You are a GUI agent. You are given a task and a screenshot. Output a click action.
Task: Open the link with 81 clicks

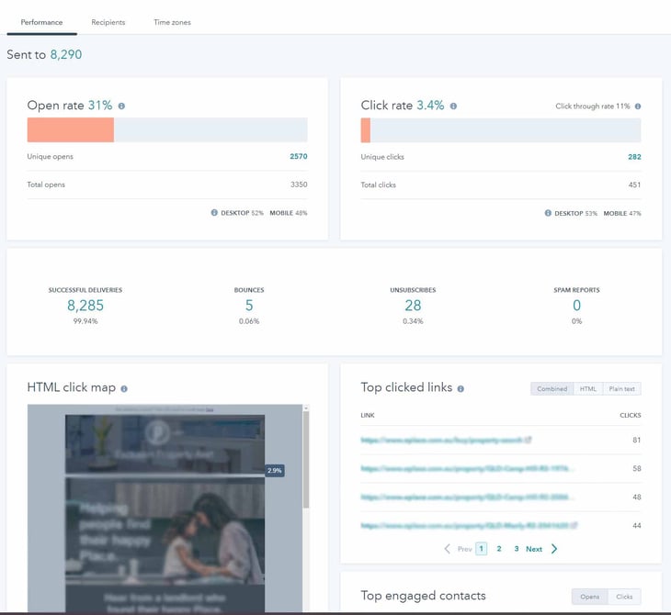[441, 440]
